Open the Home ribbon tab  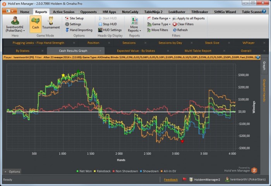coord(24,12)
